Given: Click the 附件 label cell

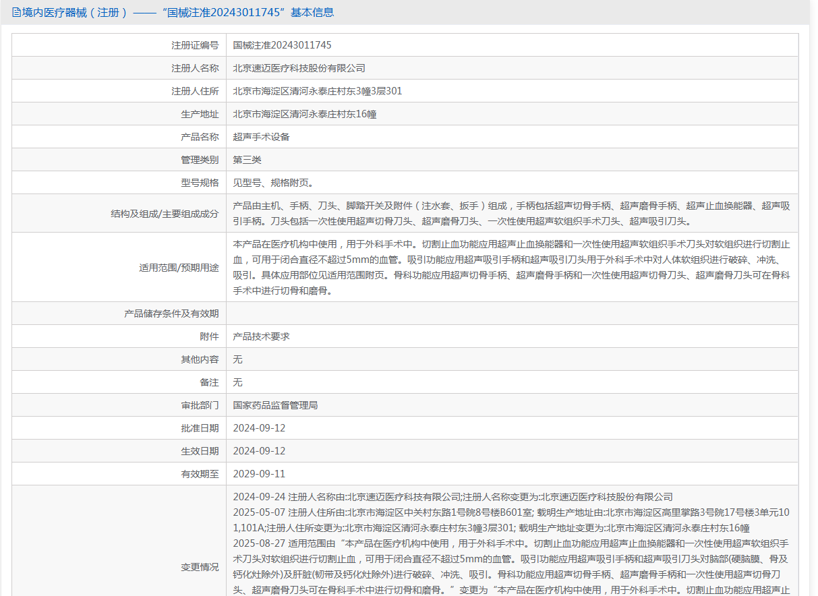Looking at the screenshot, I should click(x=119, y=336).
